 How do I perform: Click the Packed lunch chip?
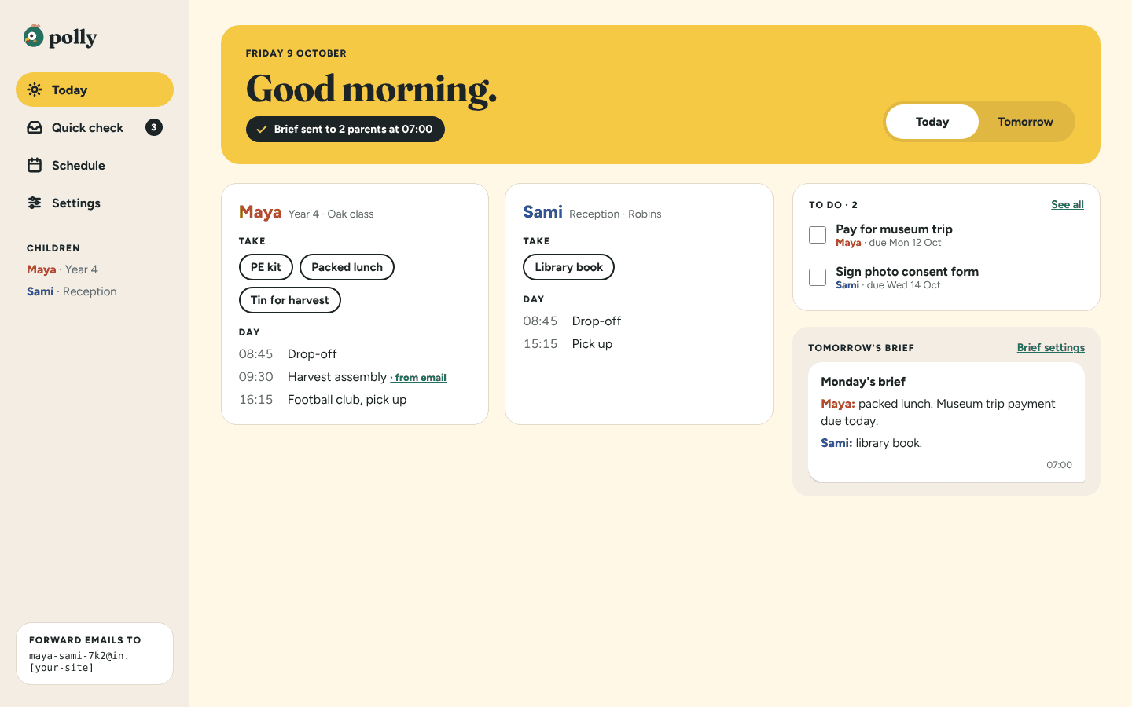click(x=347, y=267)
